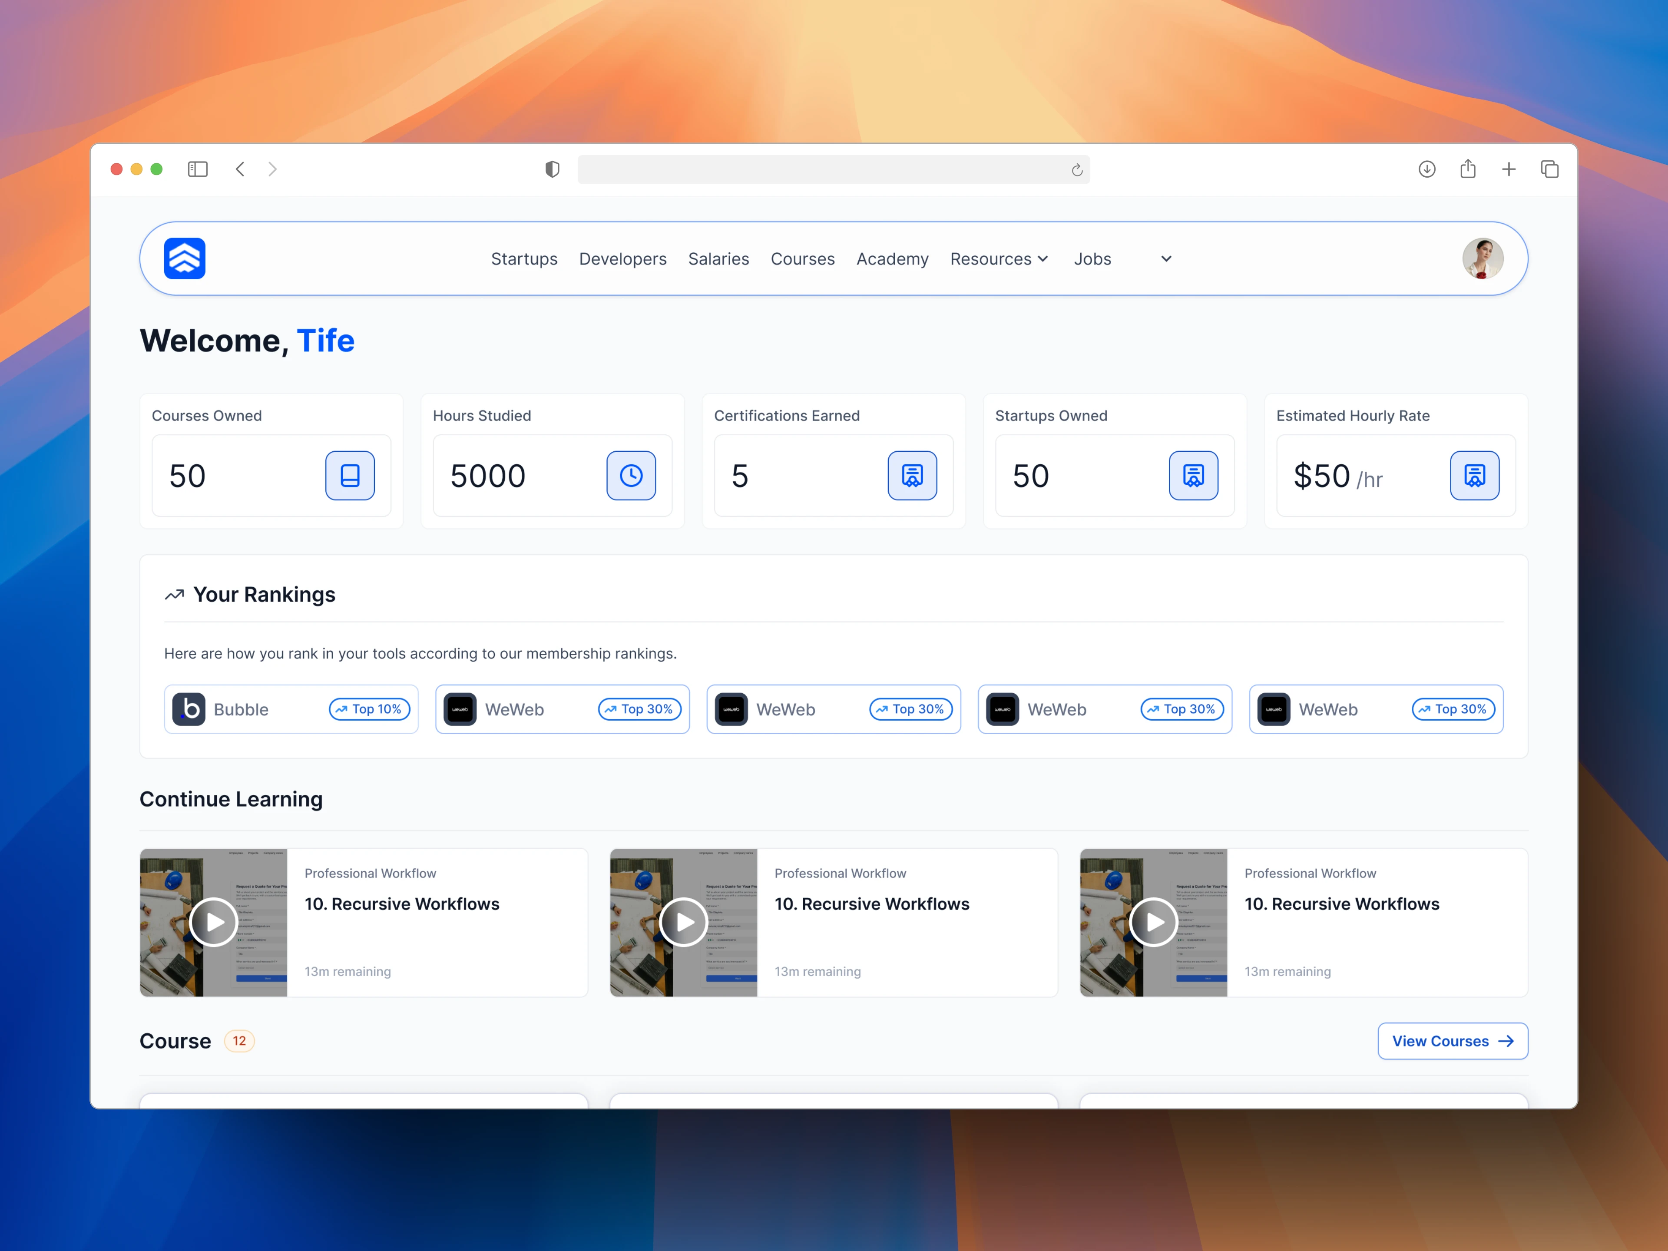Open the user profile avatar
The image size is (1668, 1251).
1483,258
